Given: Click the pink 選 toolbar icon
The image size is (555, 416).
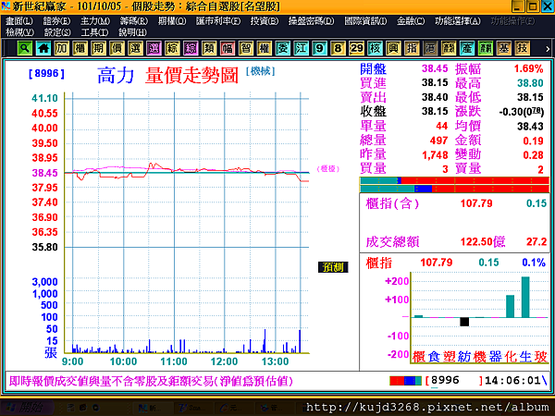Looking at the screenshot, I should coord(154,48).
